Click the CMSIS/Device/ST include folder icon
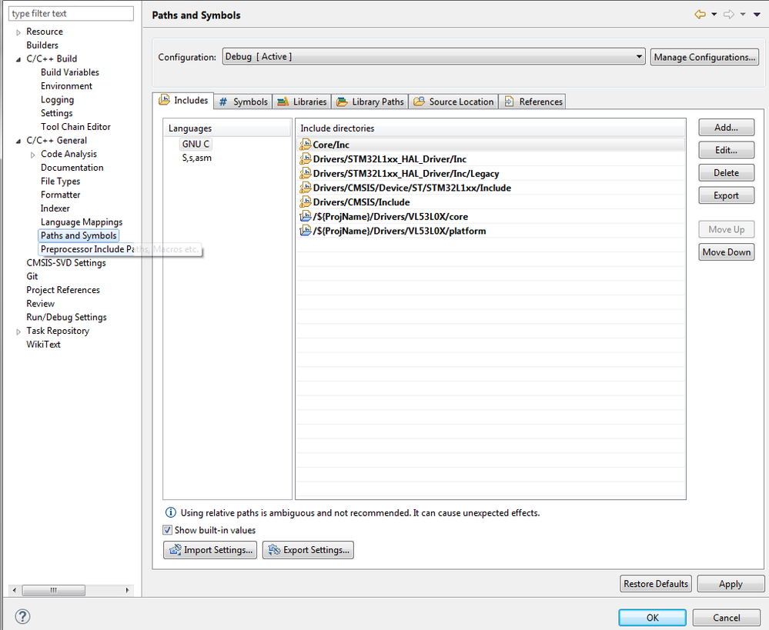The height and width of the screenshot is (630, 769). (305, 187)
